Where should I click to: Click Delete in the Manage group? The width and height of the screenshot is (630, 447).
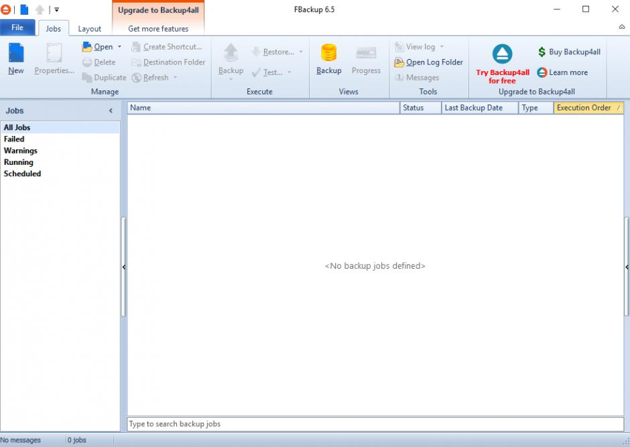[99, 62]
